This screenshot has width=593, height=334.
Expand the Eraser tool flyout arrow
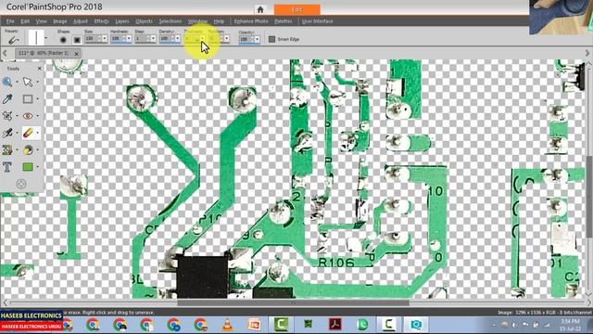point(37,133)
